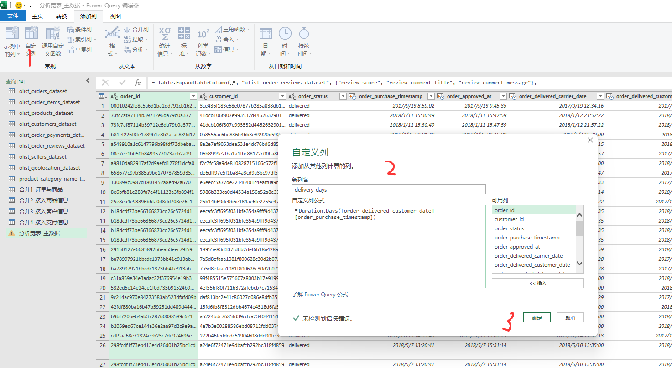Click the << 插入 (Insert) button
The image size is (672, 368).
pos(538,283)
